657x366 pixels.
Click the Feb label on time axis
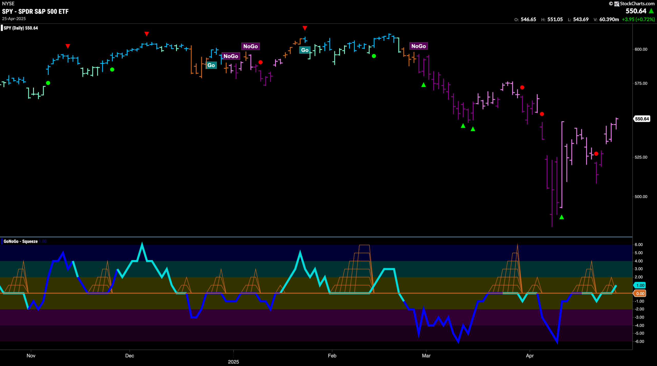(x=332, y=355)
